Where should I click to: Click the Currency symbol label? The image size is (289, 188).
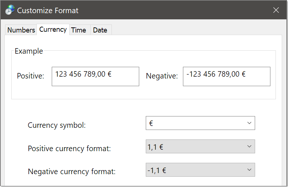[57, 125]
